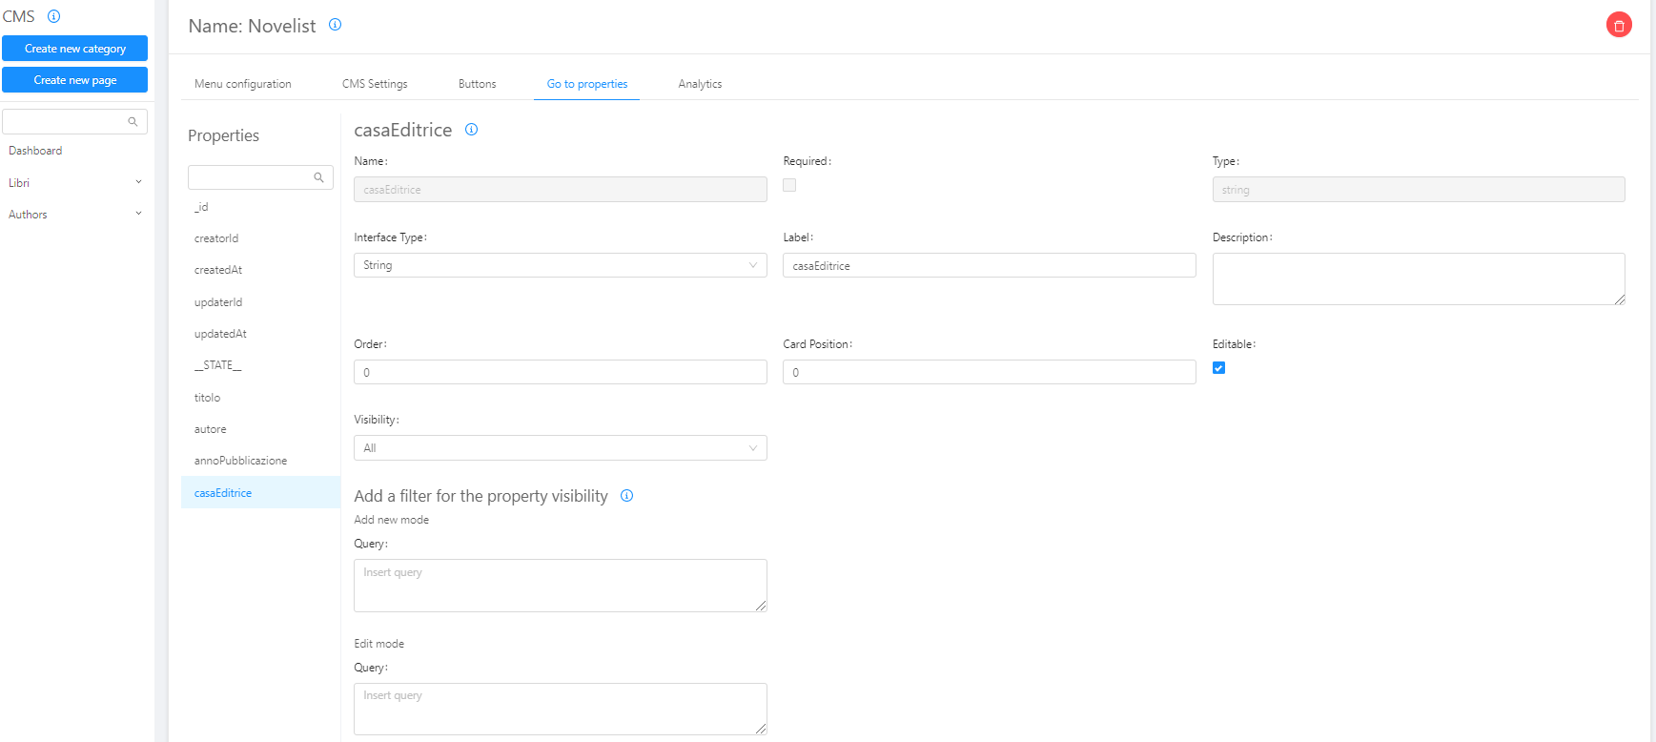Viewport: 1656px width, 742px height.
Task: Click the info icon beside CMS title
Action: (54, 16)
